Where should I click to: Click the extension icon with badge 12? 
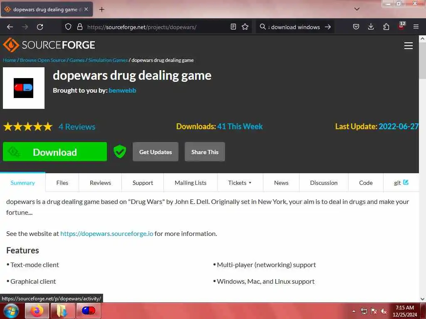tap(401, 26)
